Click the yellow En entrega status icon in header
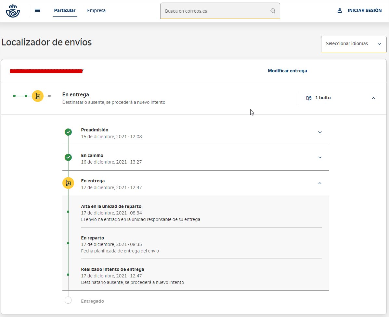The image size is (389, 317). point(38,96)
